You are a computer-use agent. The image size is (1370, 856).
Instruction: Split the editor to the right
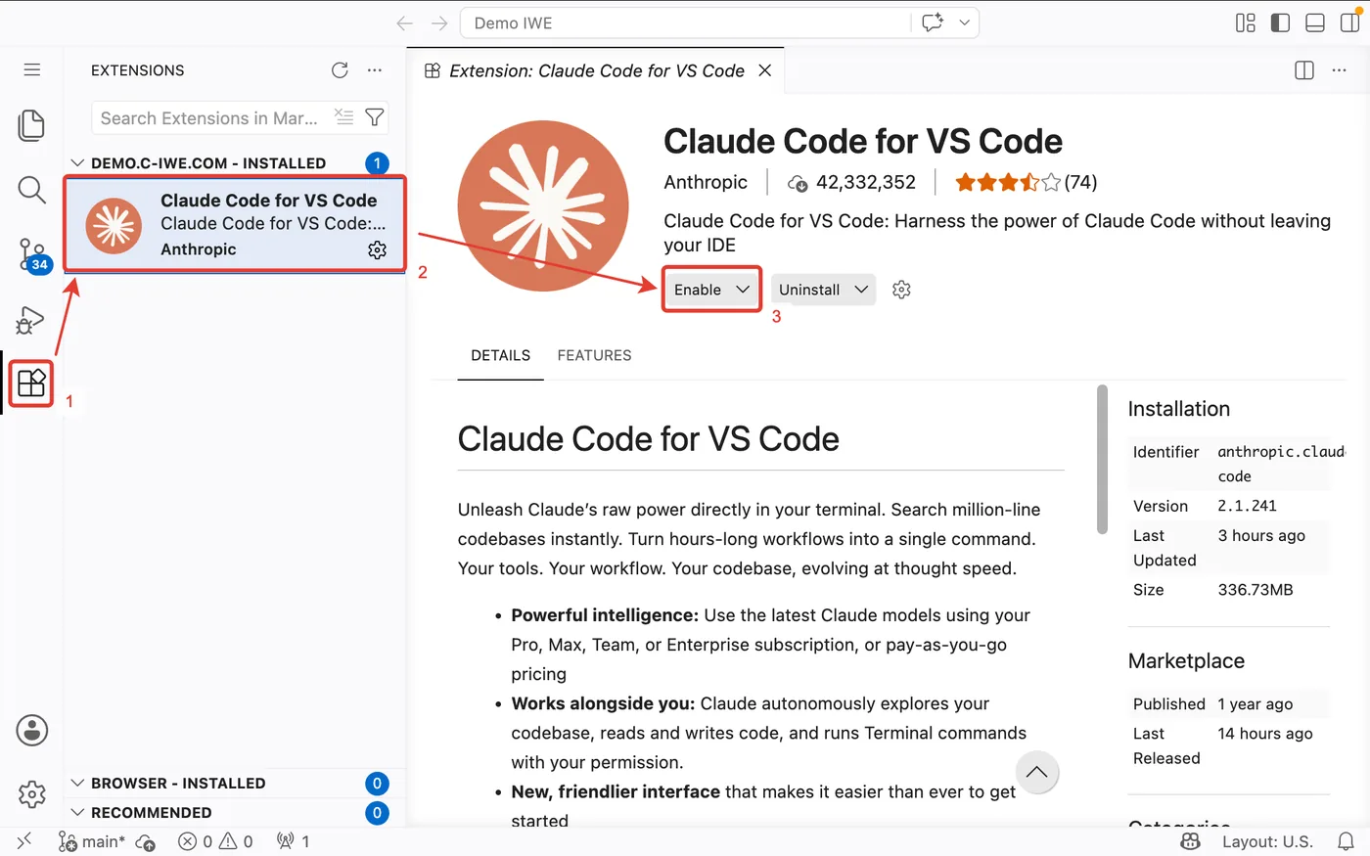click(1304, 70)
